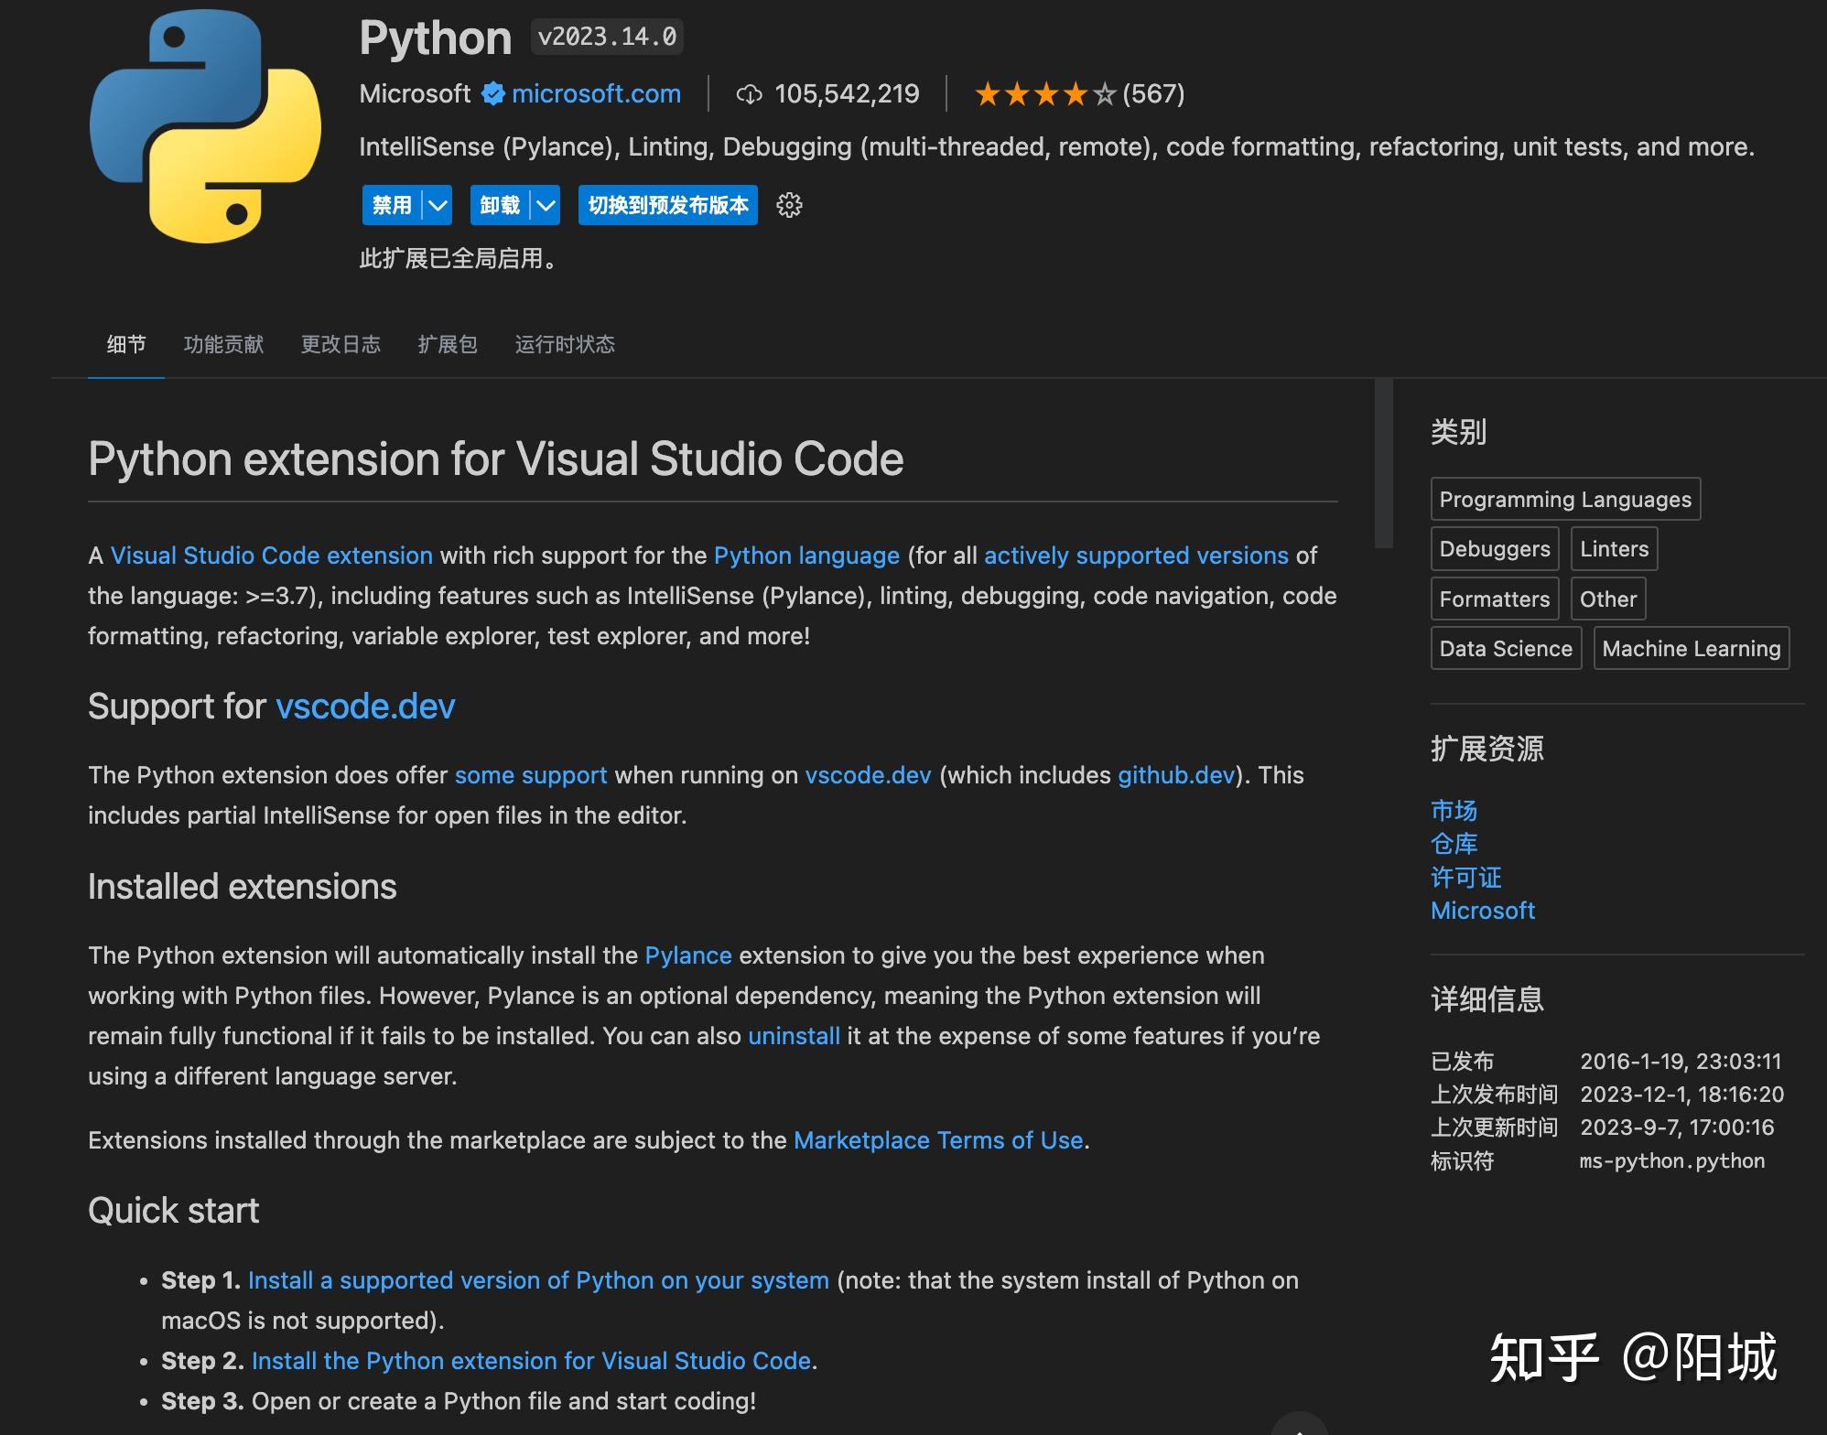Expand the 禁用 button dropdown arrow
This screenshot has height=1435, width=1827.
click(x=438, y=205)
